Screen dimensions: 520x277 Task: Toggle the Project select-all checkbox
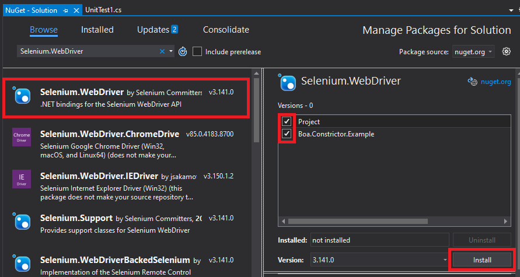click(287, 121)
